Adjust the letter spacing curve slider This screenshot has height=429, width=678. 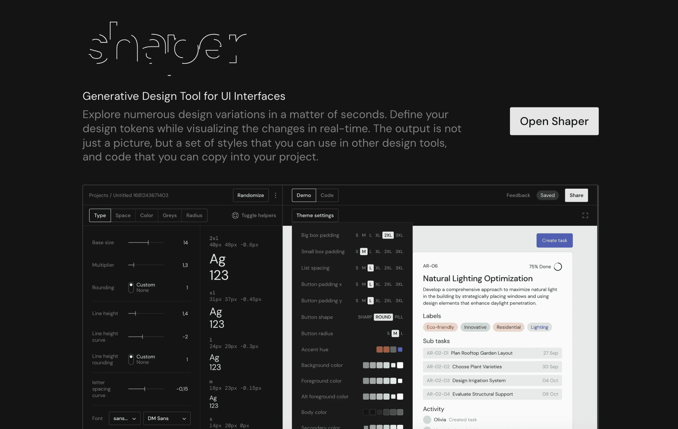pos(146,389)
